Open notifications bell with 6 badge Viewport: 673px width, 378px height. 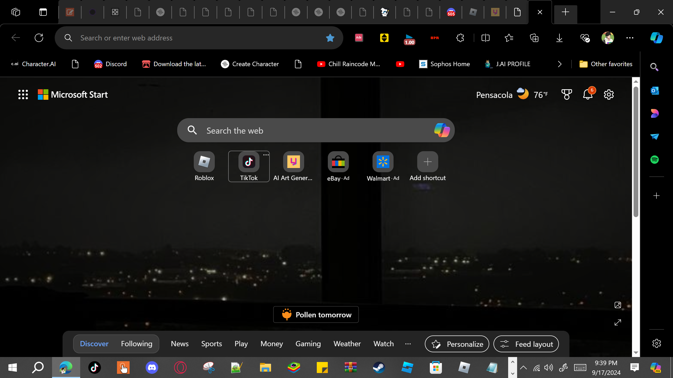[x=588, y=94]
